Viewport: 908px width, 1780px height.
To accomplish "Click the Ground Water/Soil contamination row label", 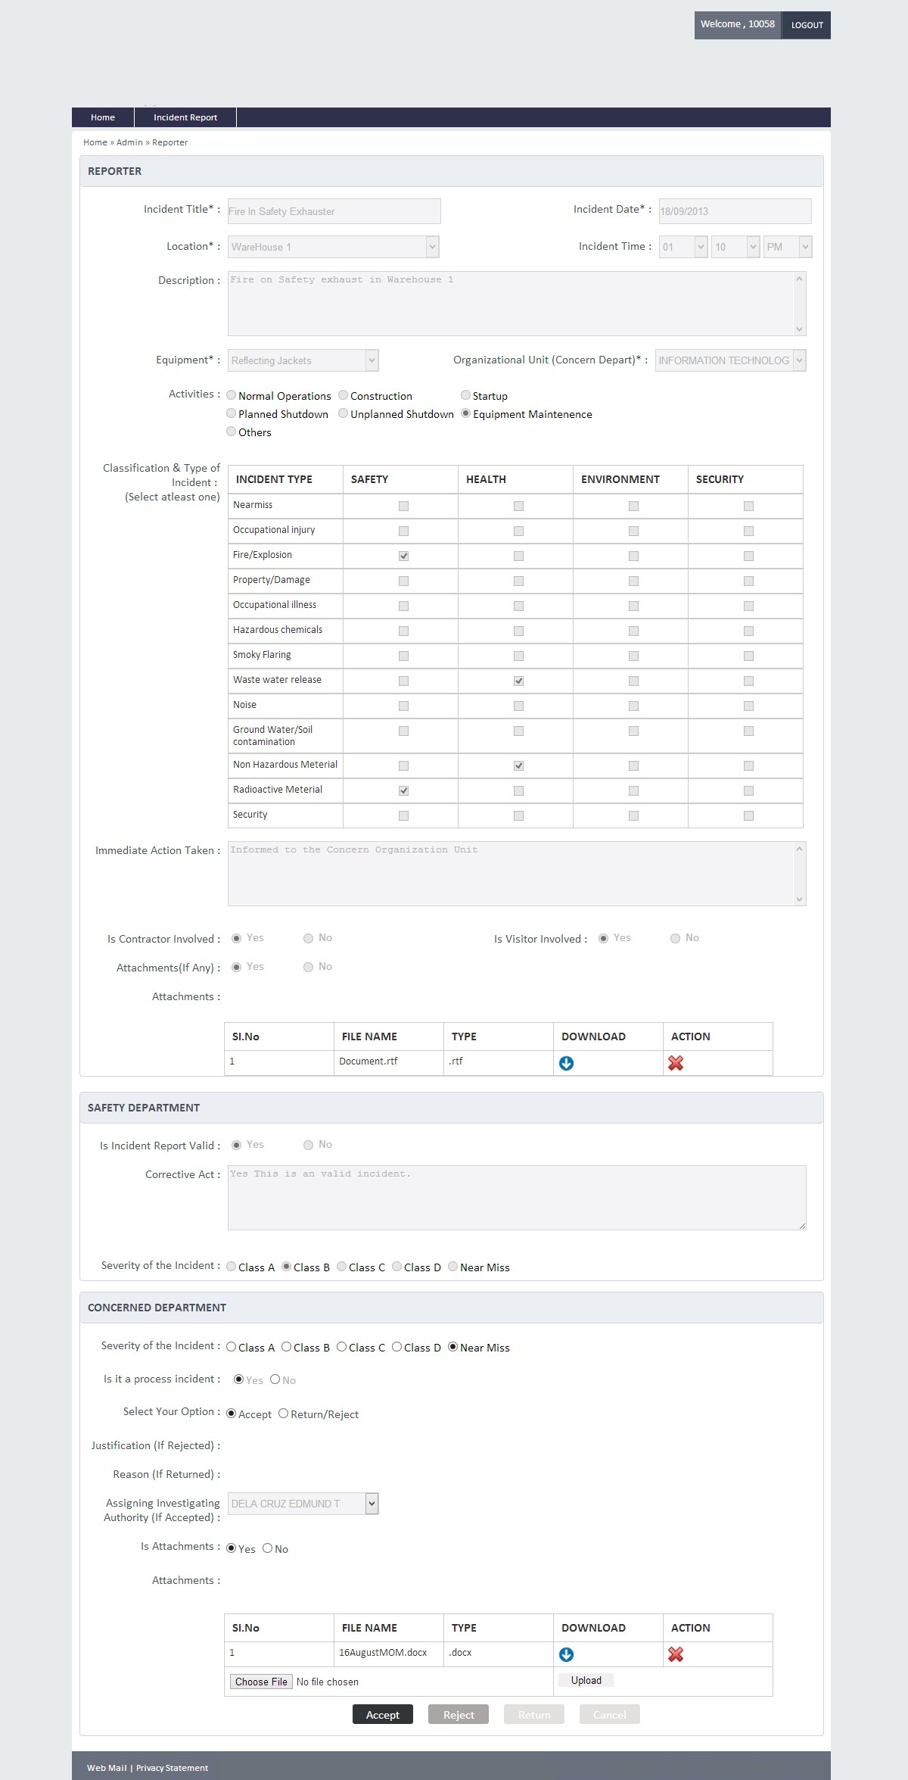I will 272,735.
